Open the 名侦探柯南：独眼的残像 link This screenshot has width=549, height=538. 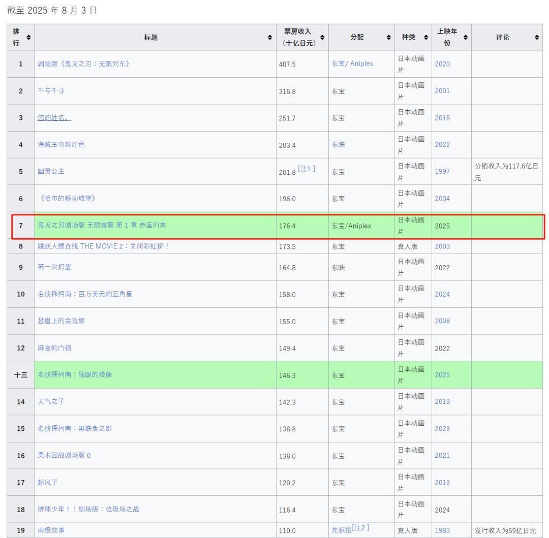[x=75, y=375]
